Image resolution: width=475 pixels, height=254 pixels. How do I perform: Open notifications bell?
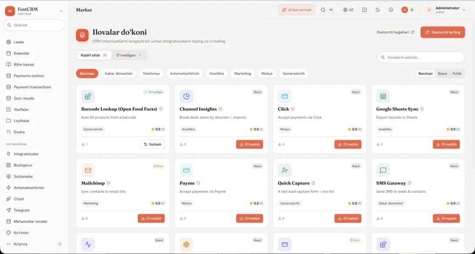pos(391,10)
